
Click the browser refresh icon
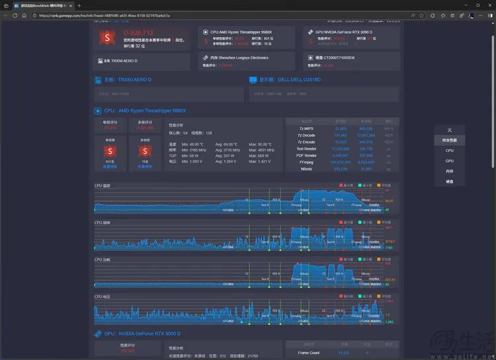[x=15, y=15]
